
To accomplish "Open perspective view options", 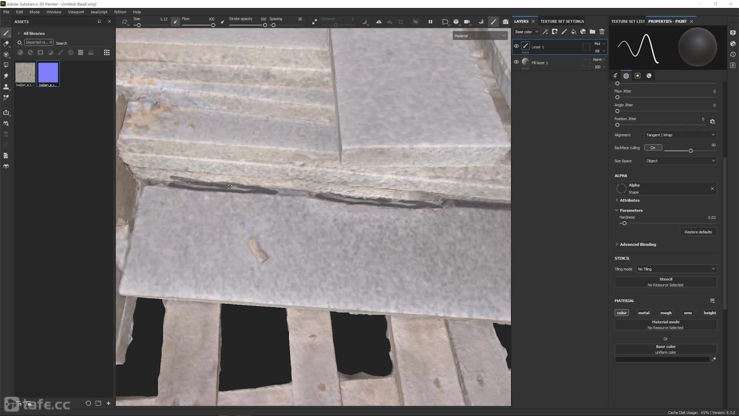I will (x=445, y=22).
